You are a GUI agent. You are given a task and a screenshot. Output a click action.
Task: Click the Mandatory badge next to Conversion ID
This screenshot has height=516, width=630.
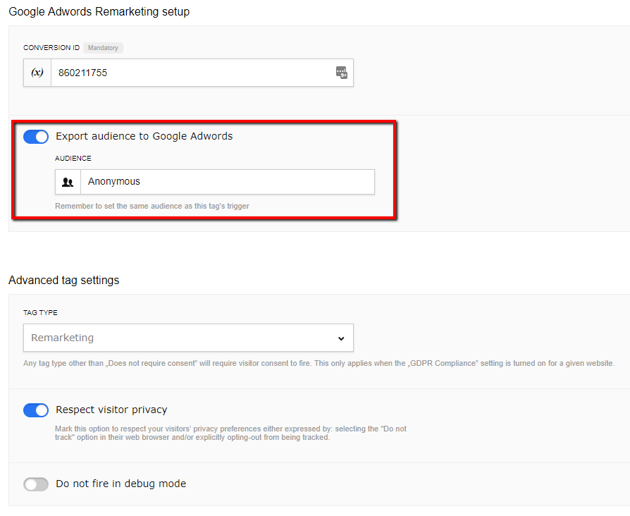[103, 48]
